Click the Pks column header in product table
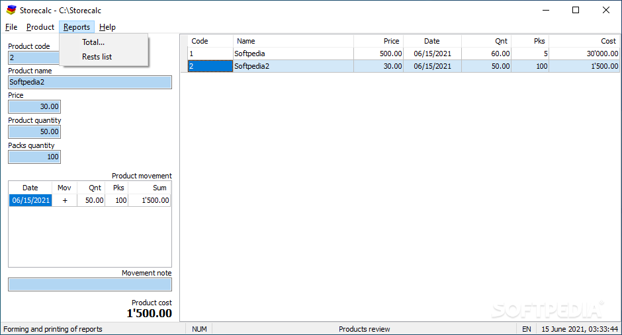 (530, 41)
